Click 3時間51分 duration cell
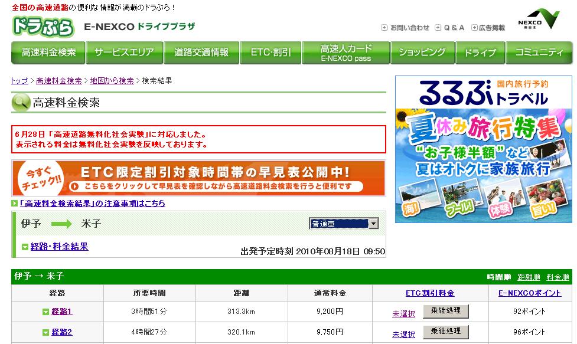Screen dimensions: 577x344 (149, 312)
